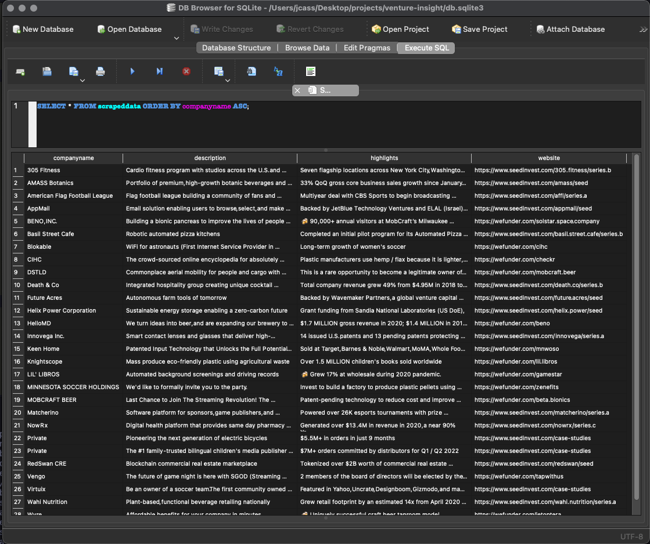Select the 'Death & Co' cell
Image resolution: width=650 pixels, height=544 pixels.
coord(73,285)
